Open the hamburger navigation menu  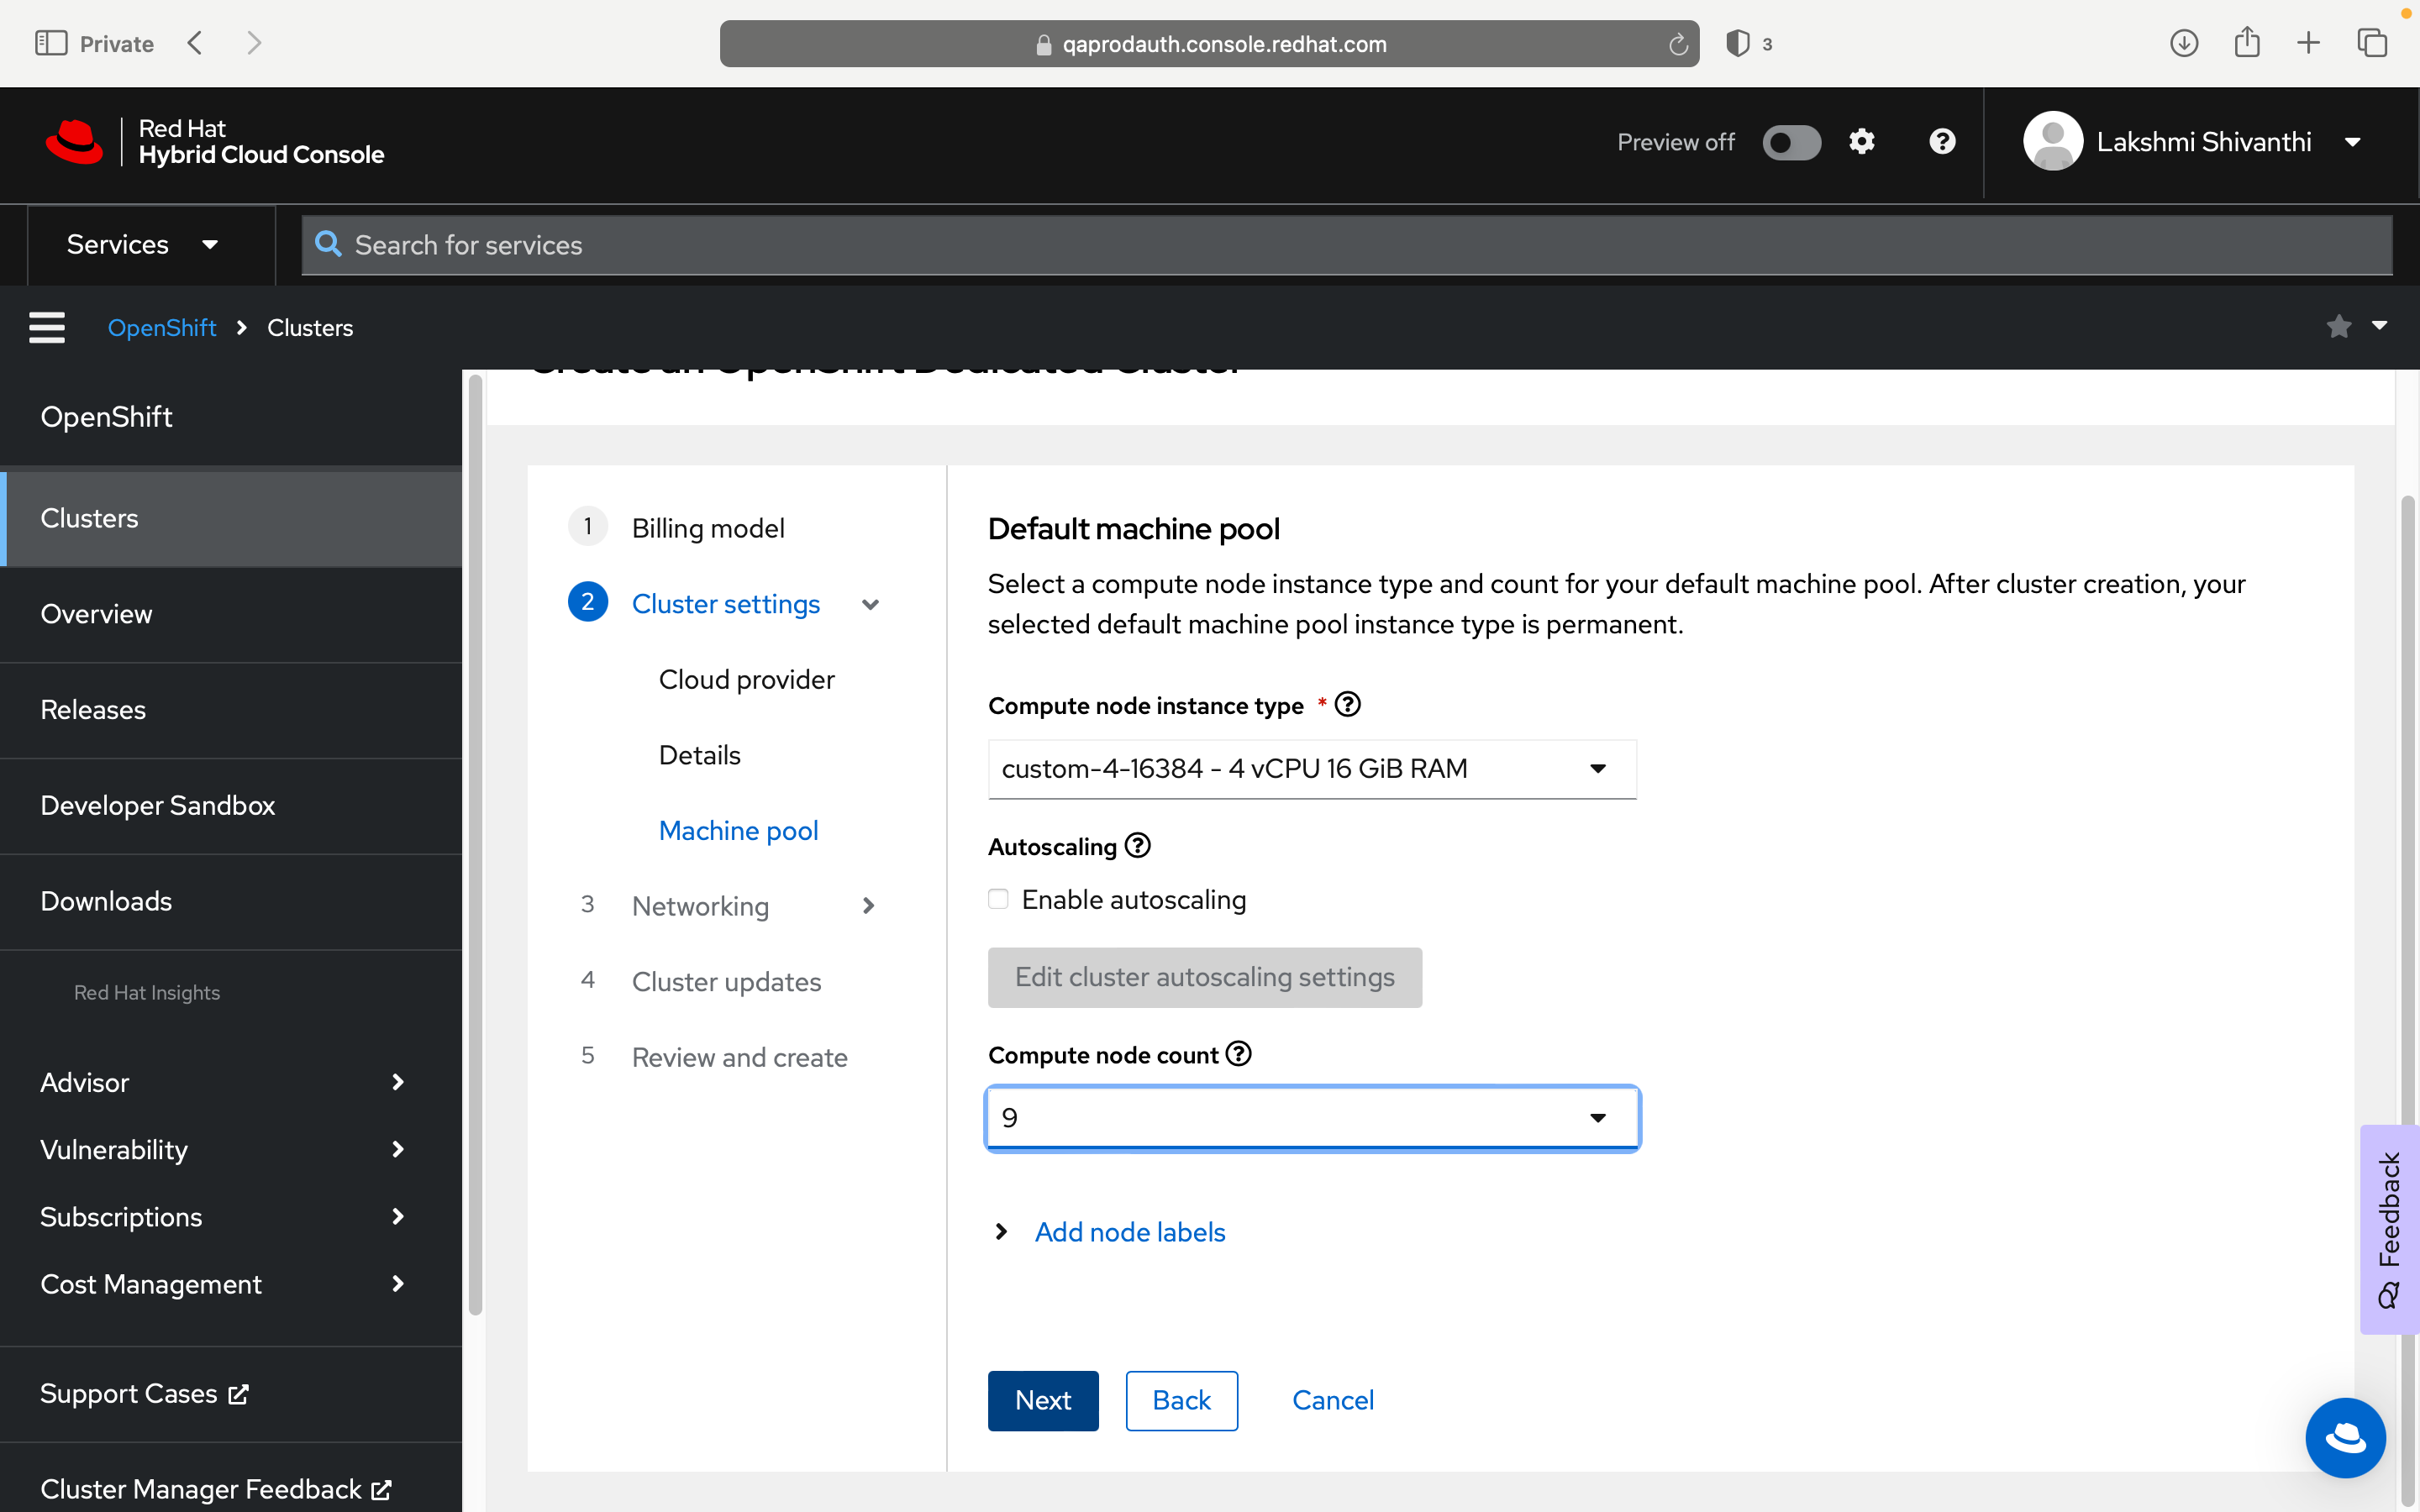click(x=47, y=327)
